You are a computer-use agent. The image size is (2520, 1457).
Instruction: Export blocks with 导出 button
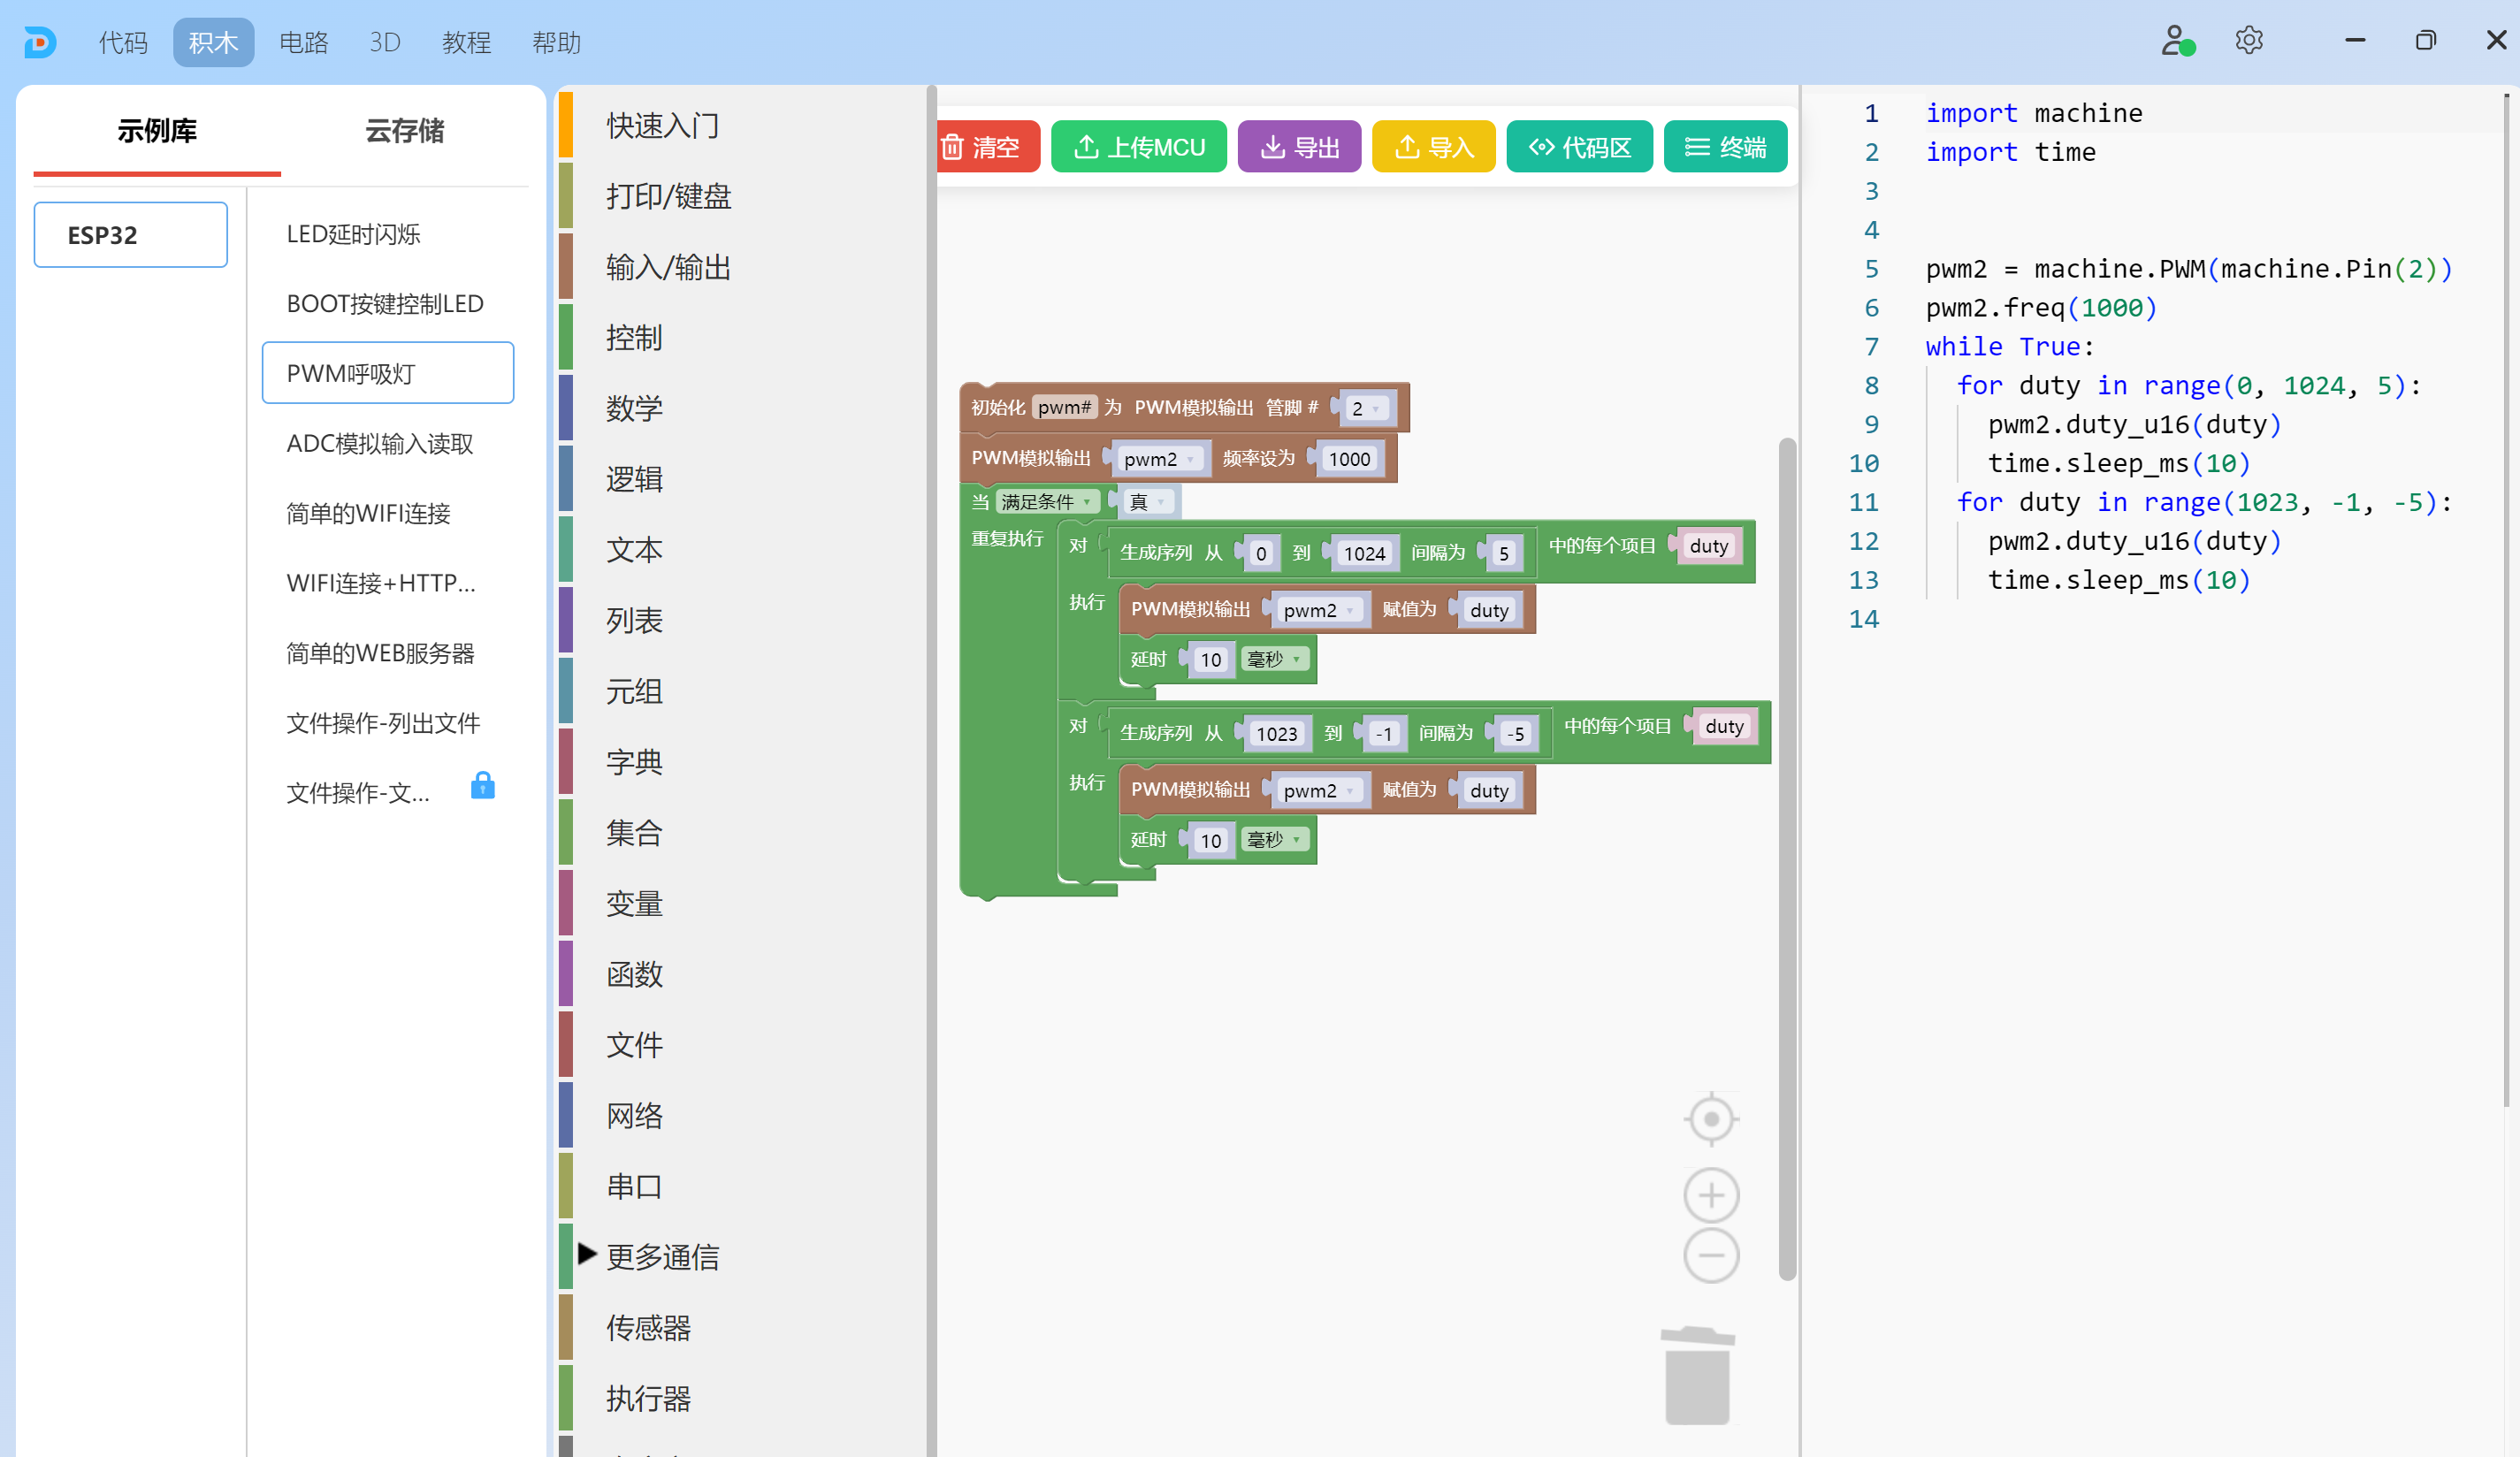point(1299,147)
